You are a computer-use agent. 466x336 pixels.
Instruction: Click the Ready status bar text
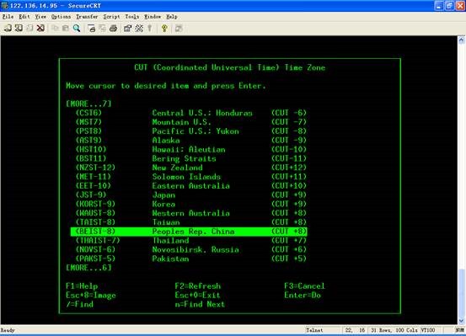(8, 330)
